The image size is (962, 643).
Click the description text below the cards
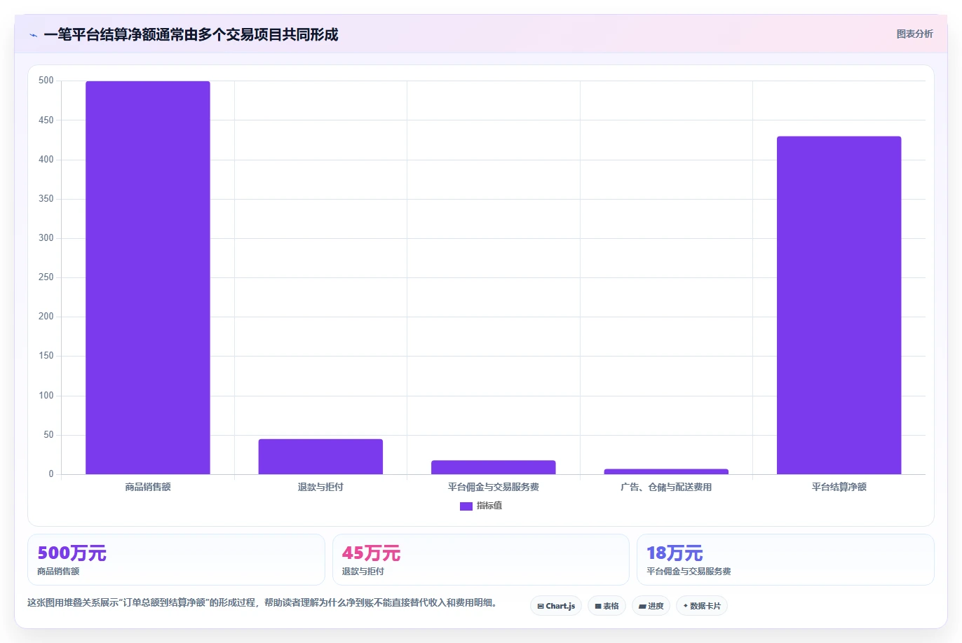[262, 602]
